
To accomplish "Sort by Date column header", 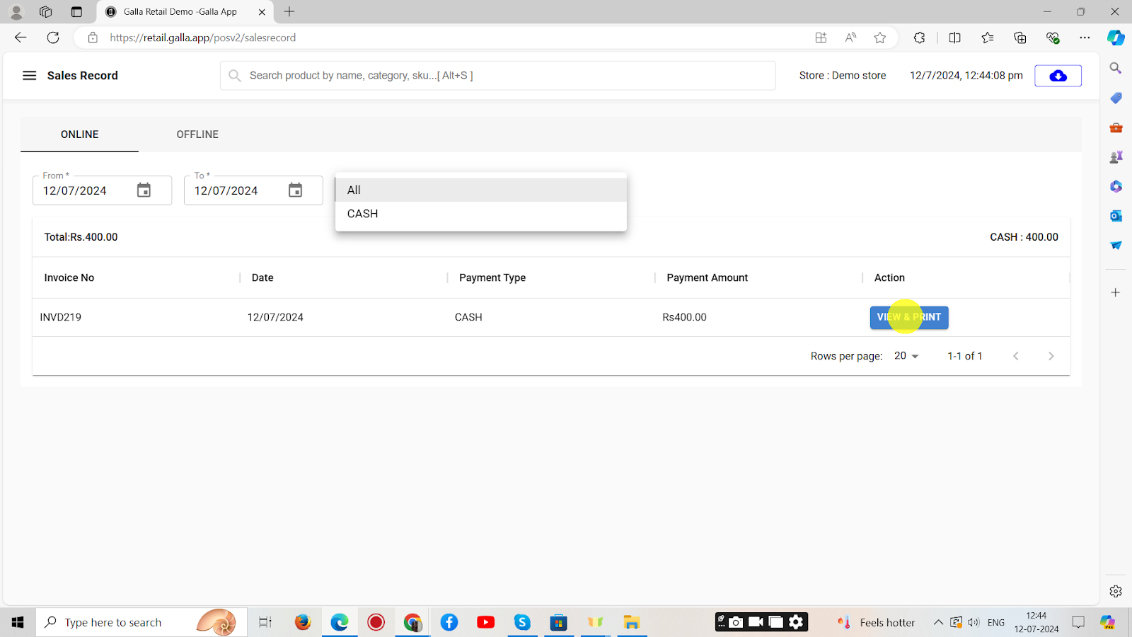I will [x=262, y=277].
